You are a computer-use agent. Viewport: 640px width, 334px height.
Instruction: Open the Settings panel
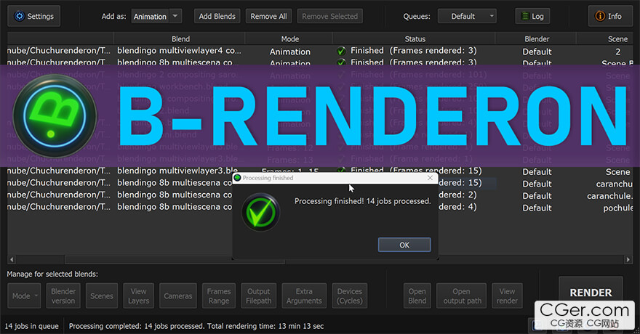34,16
